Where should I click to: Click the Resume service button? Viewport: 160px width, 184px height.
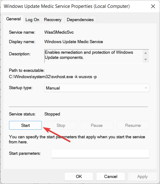133,125
